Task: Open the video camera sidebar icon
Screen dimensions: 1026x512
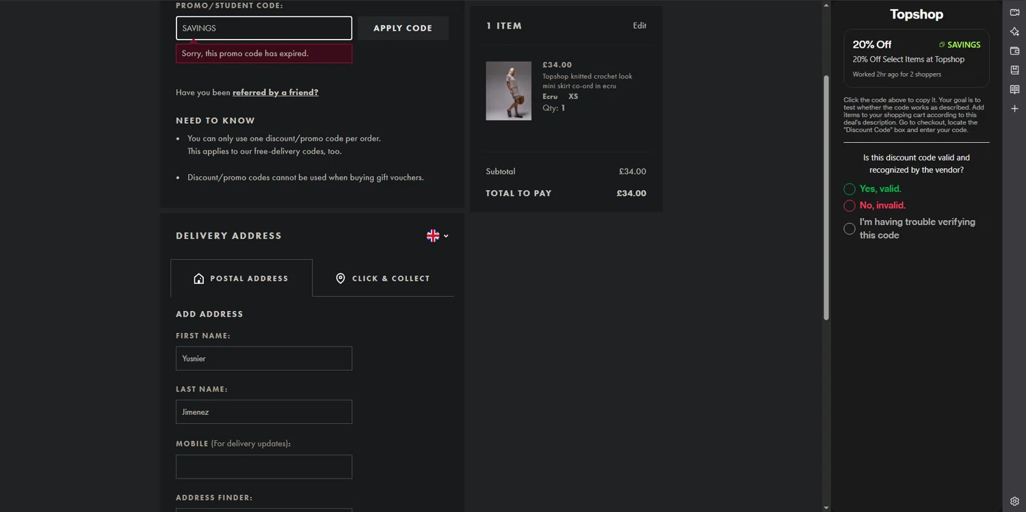Action: [1014, 12]
